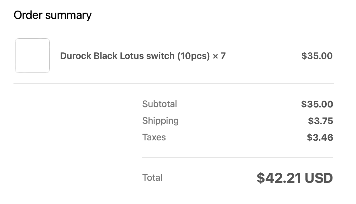Click the Shipping label
Screen dimensions: 356x204
coord(160,121)
